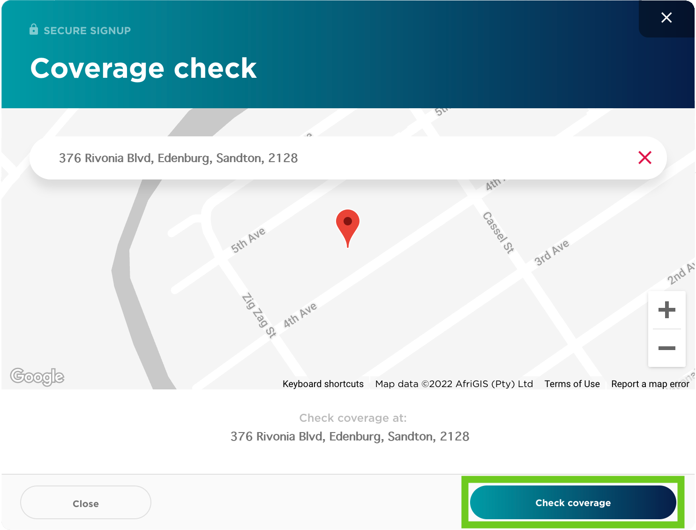Click the 5th Ave label left of the pin

[248, 240]
